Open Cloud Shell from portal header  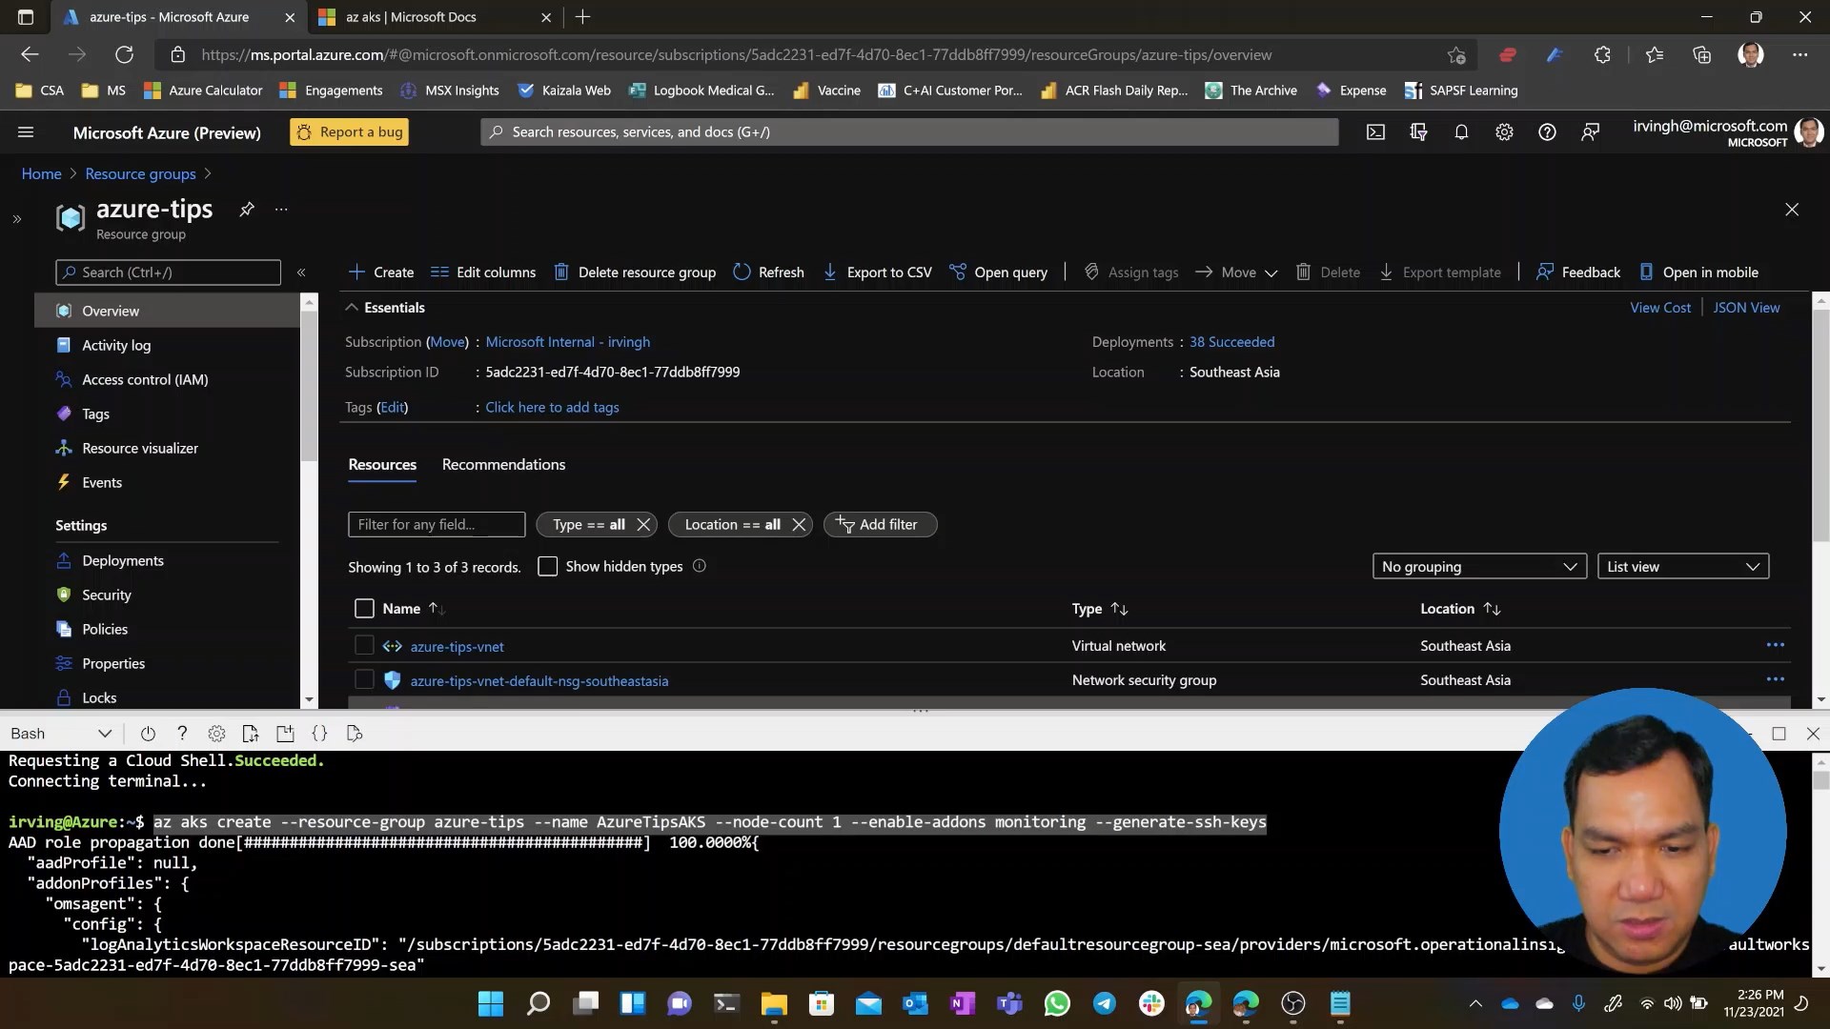tap(1375, 132)
